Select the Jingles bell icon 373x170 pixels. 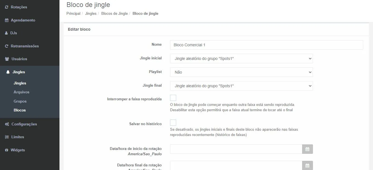pos(8,72)
